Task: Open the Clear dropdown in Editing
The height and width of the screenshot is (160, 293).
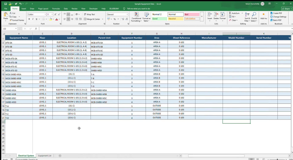Action: pos(233,20)
